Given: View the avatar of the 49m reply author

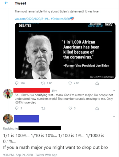Looking at the screenshot, I should coord(8,94).
